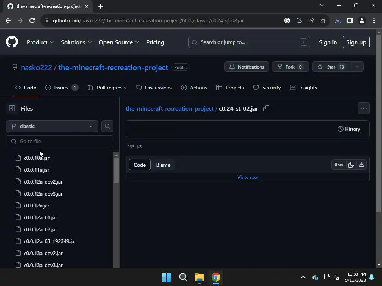
Task: Click the Chrome taskbar icon
Action: 216,277
